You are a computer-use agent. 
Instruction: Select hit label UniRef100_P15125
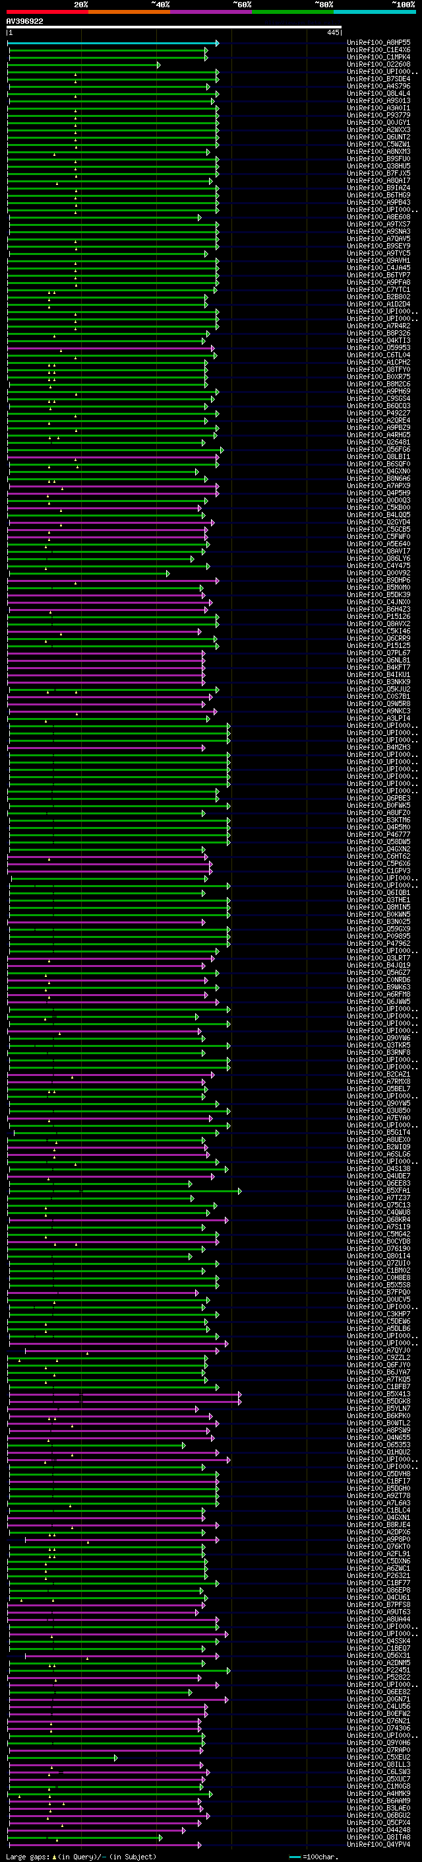coord(378,645)
